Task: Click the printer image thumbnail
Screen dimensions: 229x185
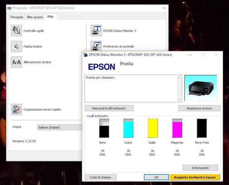Action: pos(201,88)
